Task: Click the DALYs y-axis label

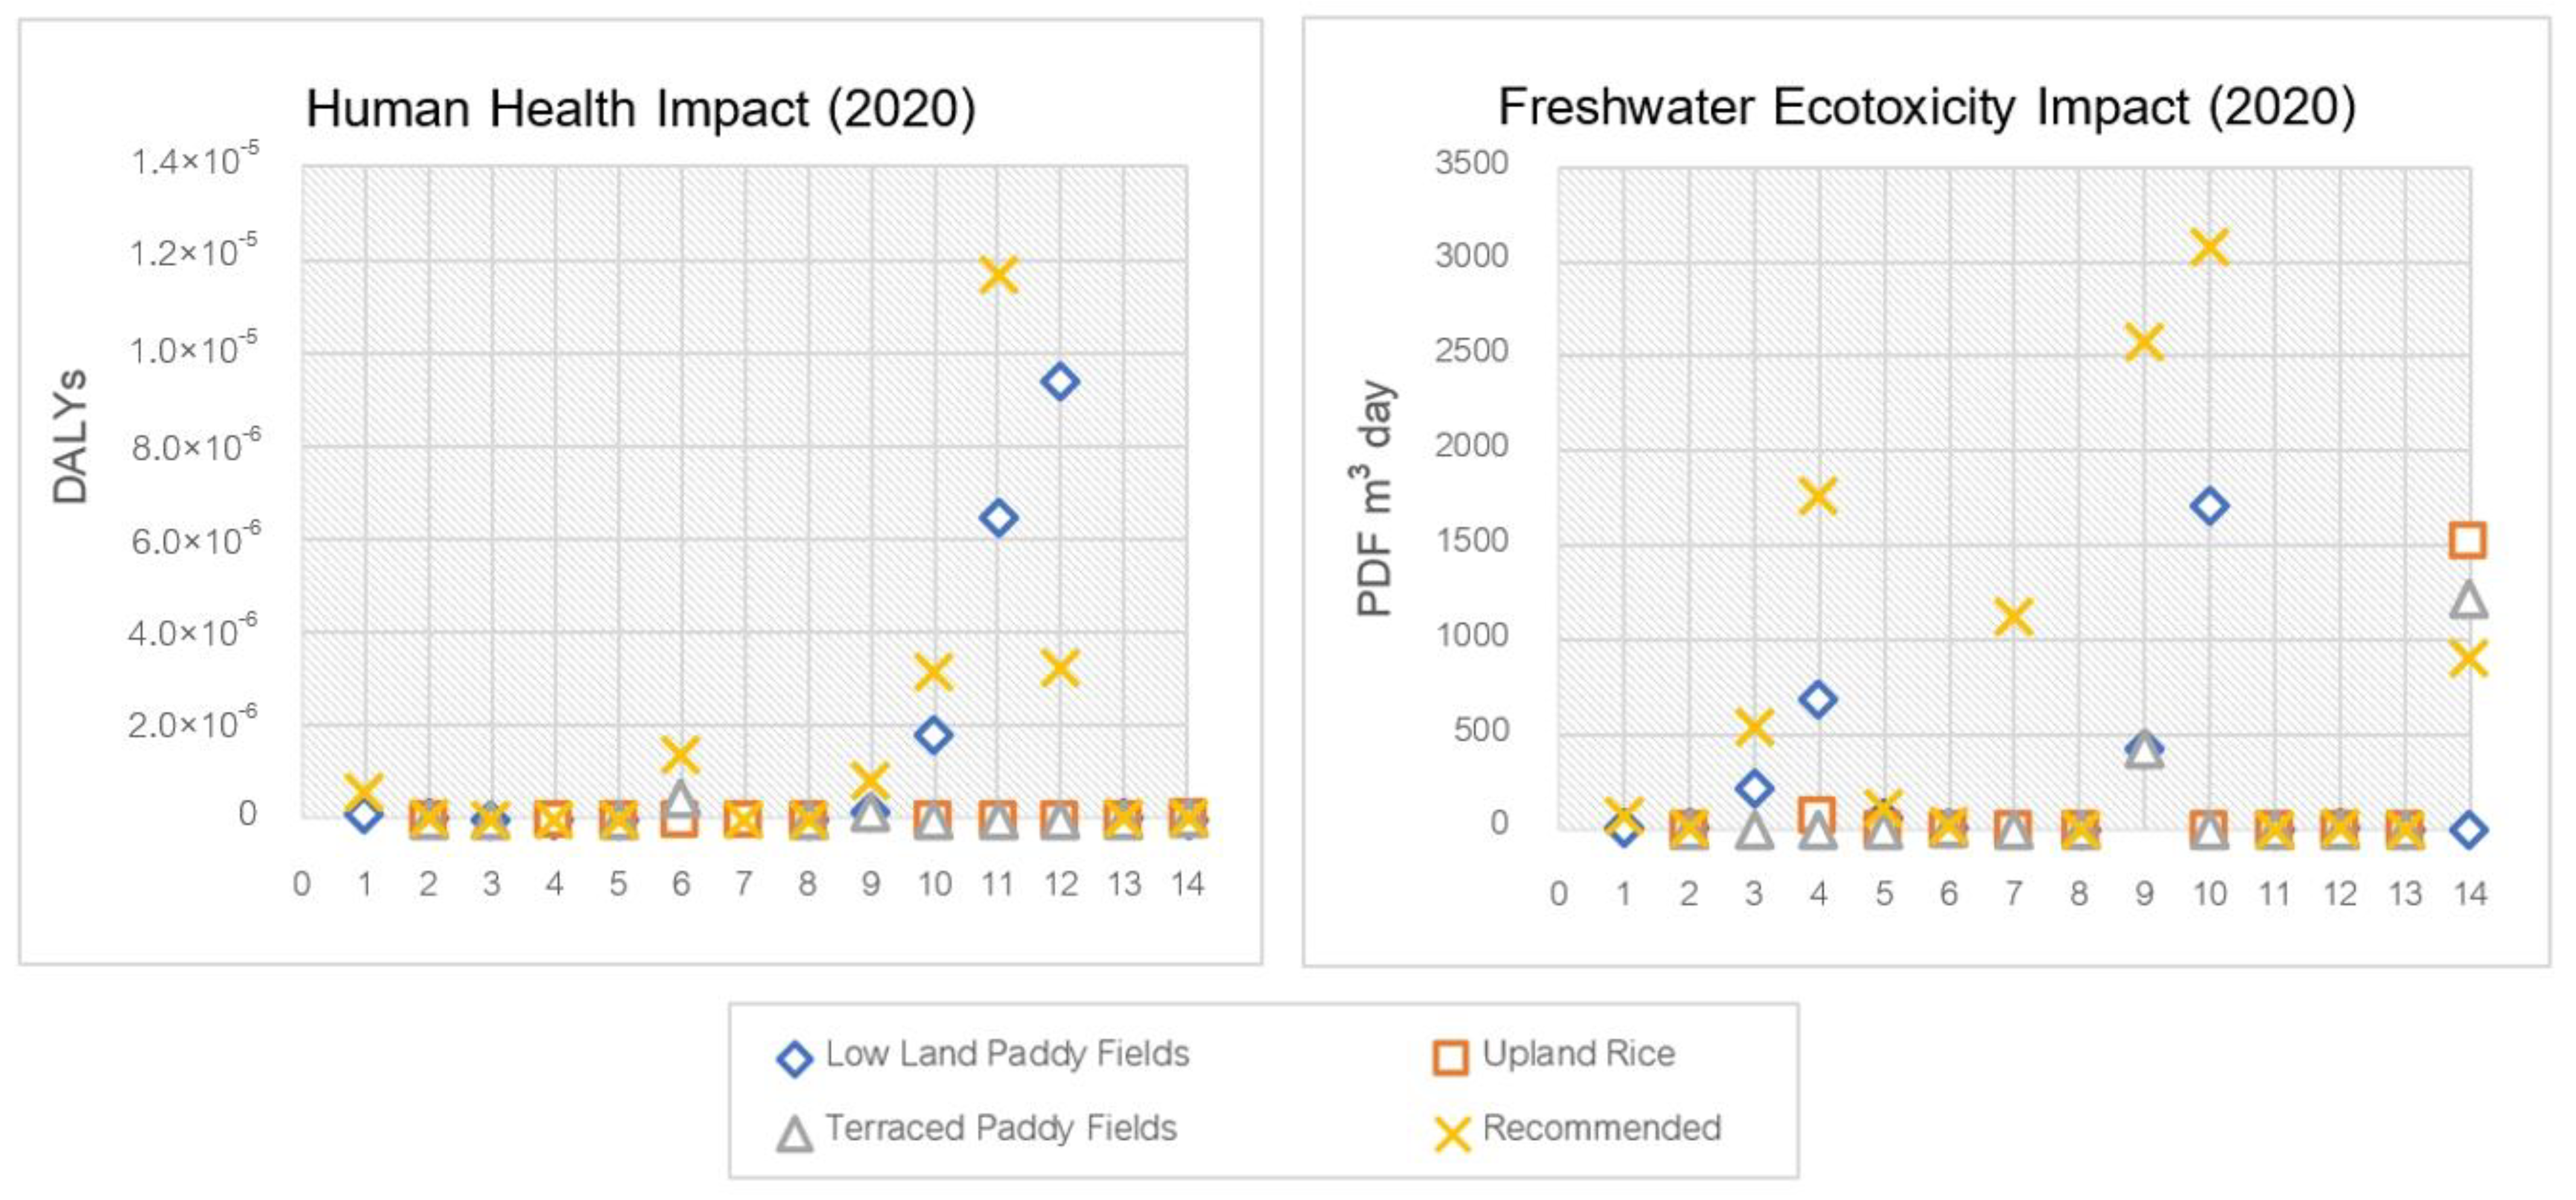Action: pos(70,437)
